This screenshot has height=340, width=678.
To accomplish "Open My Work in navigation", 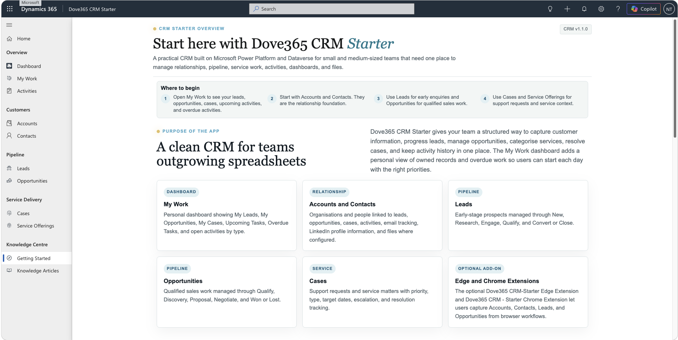I will click(x=37, y=78).
